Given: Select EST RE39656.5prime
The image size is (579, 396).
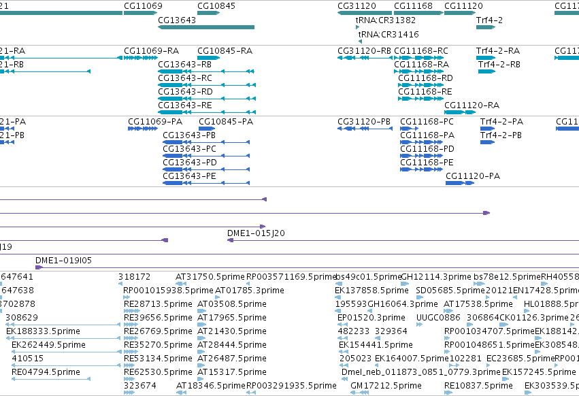Looking at the screenshot, I should tap(131, 325).
